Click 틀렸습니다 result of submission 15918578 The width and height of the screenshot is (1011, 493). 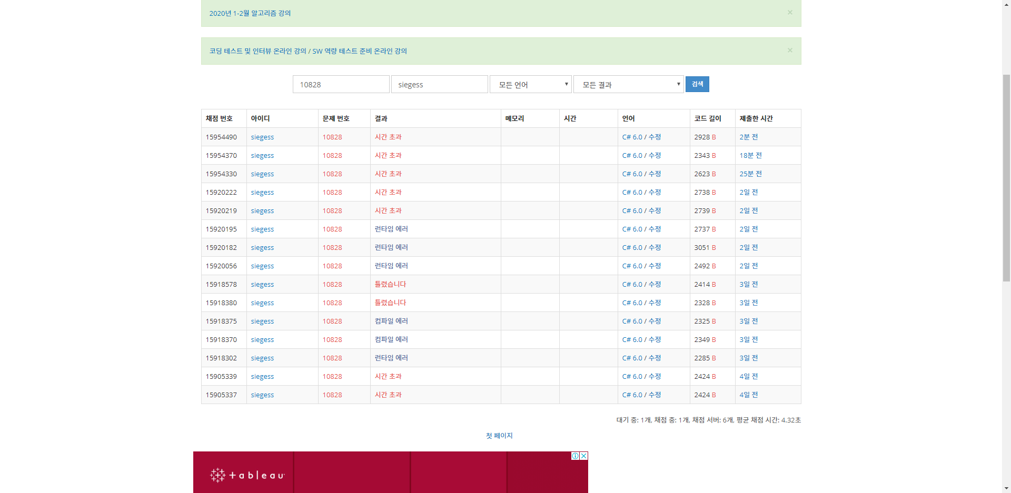390,284
